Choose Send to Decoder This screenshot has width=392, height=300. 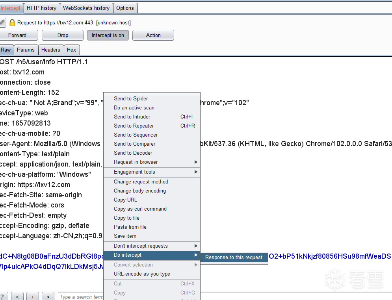pos(152,153)
